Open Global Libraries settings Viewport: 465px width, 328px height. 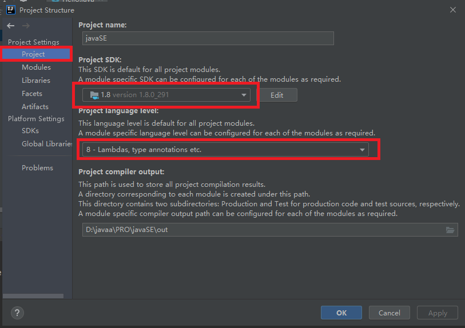[46, 144]
